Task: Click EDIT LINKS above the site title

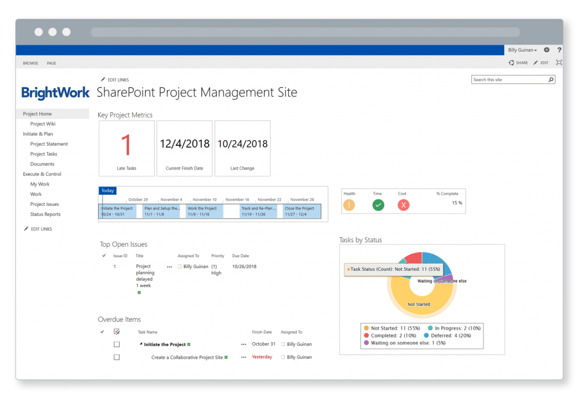Action: click(x=118, y=79)
